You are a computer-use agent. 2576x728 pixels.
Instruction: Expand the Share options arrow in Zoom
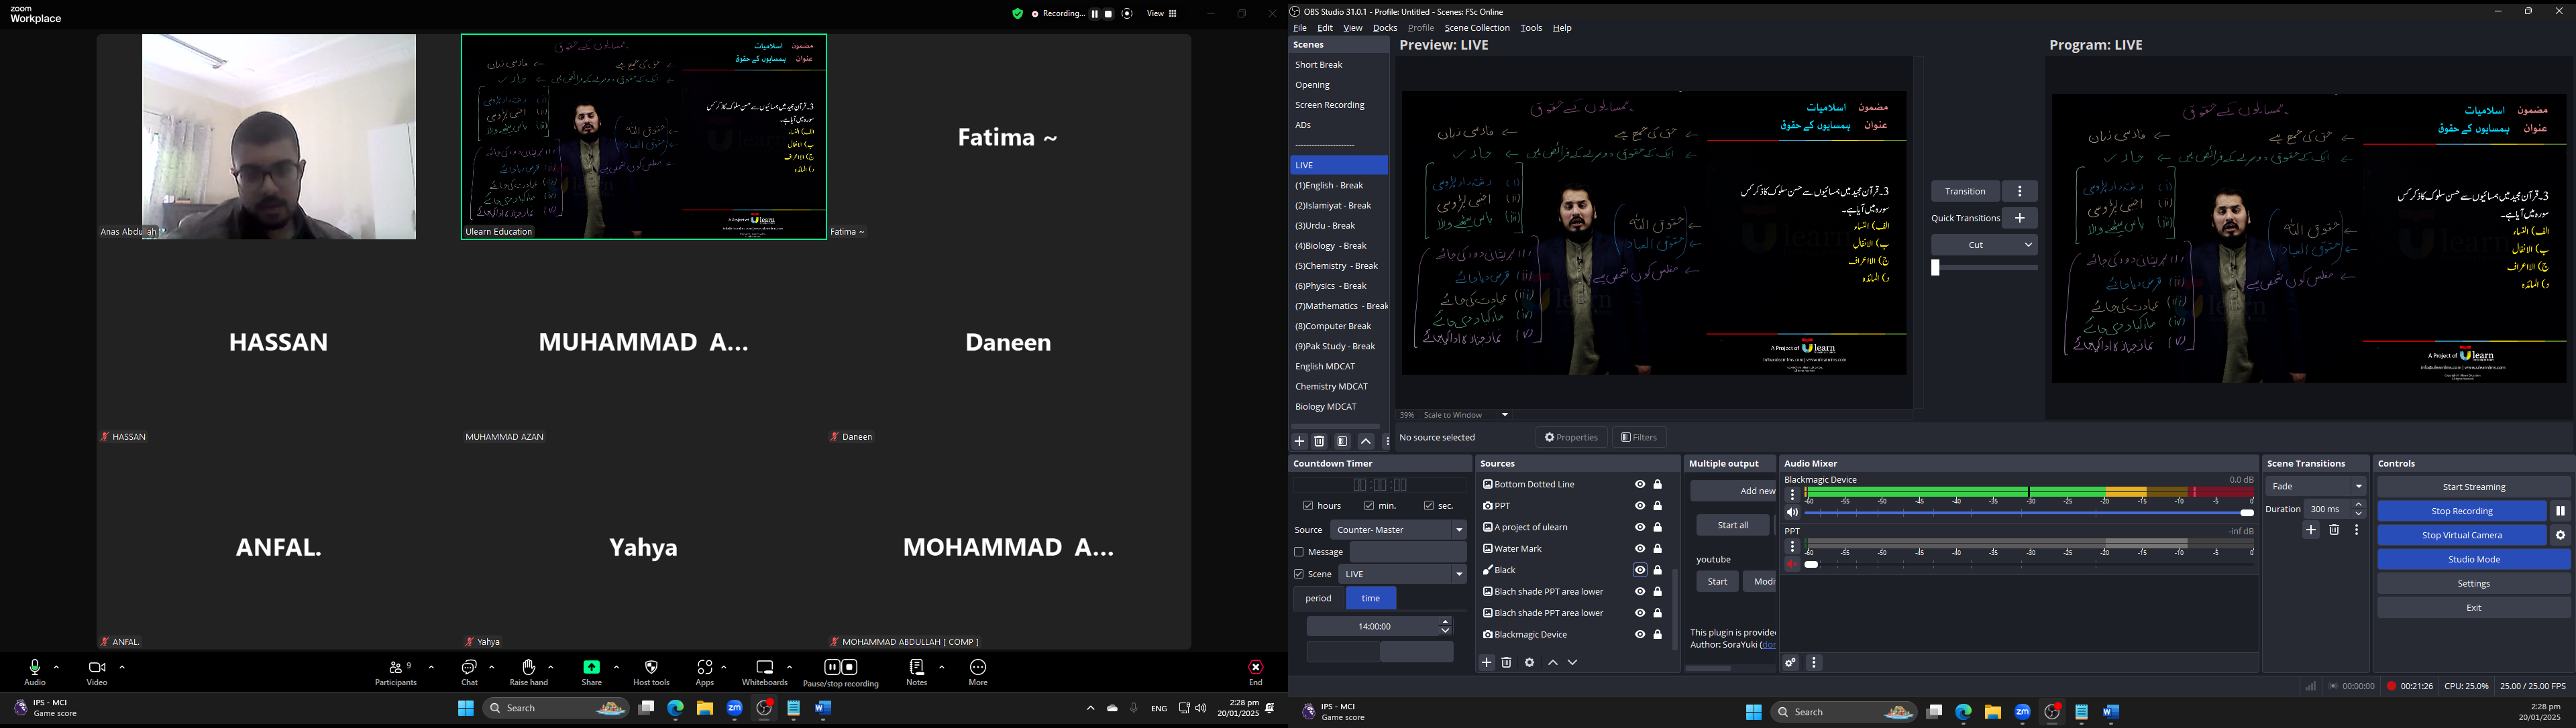click(616, 667)
